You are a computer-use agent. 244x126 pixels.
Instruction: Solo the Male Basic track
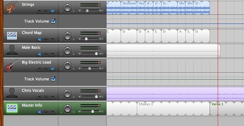point(46,54)
